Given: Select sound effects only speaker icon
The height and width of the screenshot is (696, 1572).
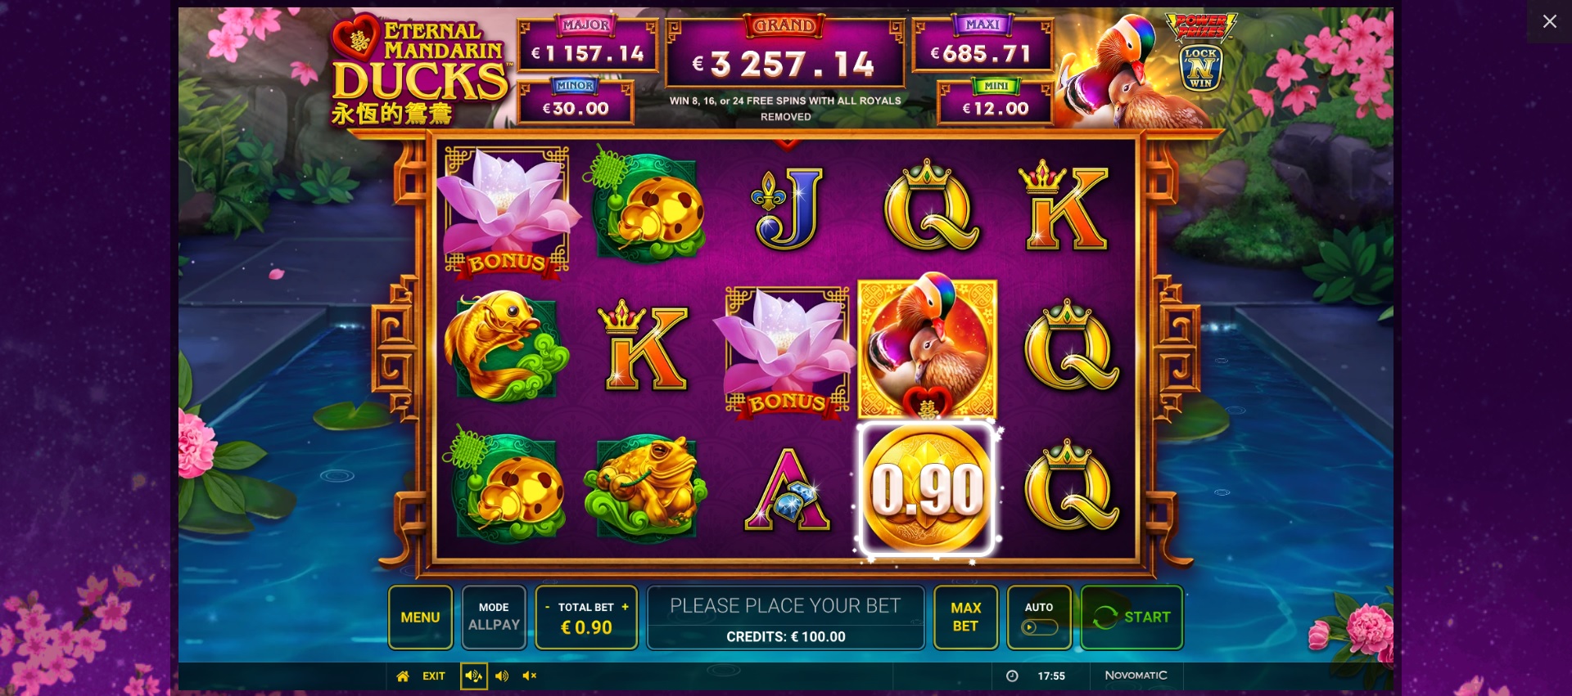Looking at the screenshot, I should (502, 676).
